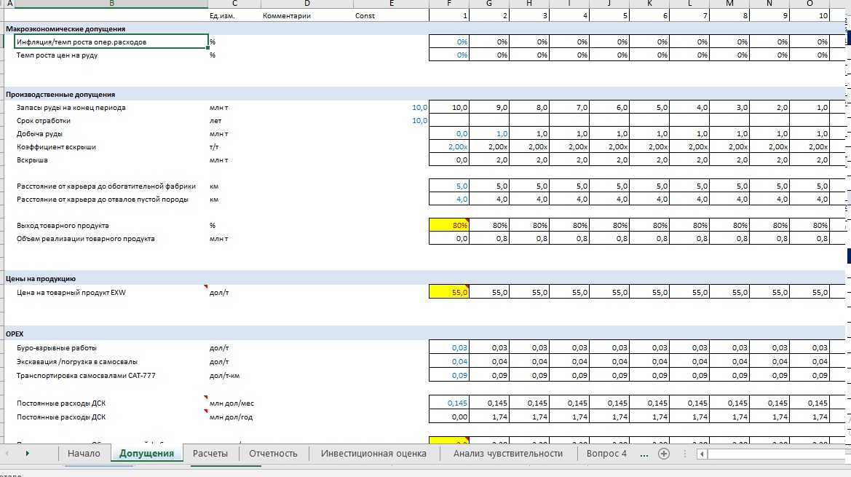This screenshot has height=477, width=851.
Task: Click the Const value 10,0 for Запасы руды
Action: tap(419, 108)
